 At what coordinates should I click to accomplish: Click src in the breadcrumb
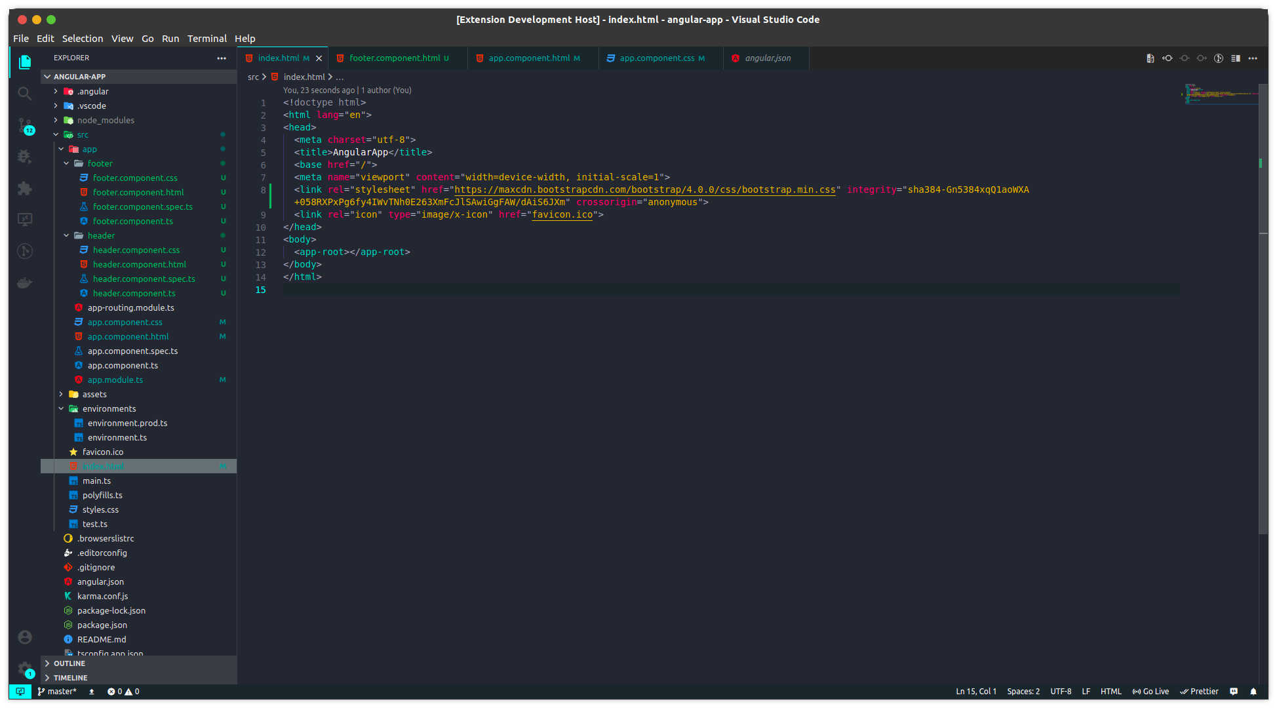tap(253, 77)
